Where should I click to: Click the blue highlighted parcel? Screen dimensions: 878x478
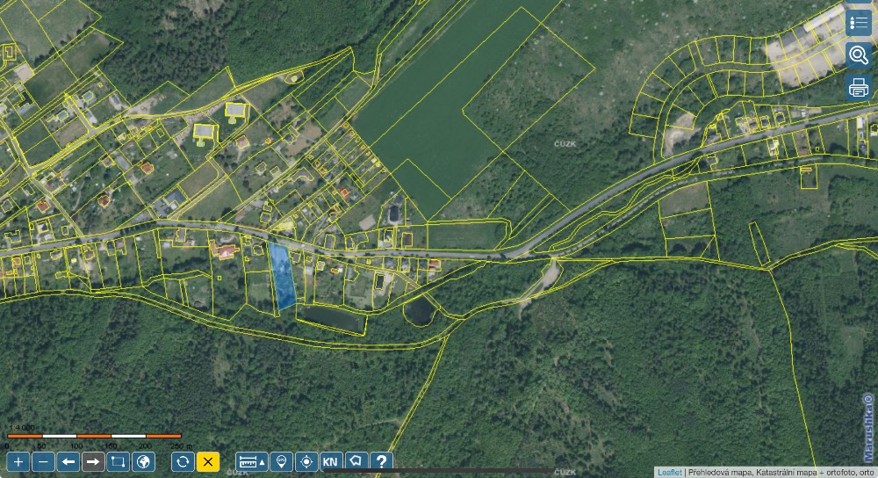(282, 276)
